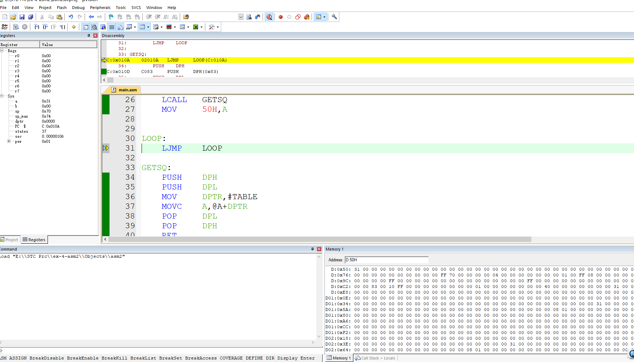Collapse the Sys tree group
Image resolution: width=634 pixels, height=362 pixels.
(2, 96)
